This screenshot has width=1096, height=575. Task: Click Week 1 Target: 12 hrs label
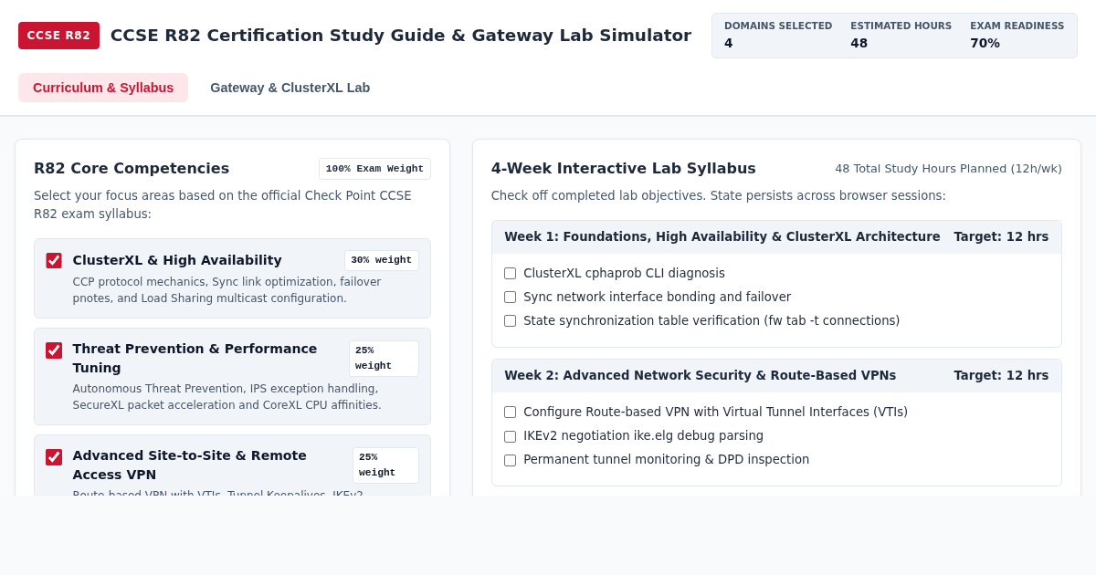tap(1001, 236)
